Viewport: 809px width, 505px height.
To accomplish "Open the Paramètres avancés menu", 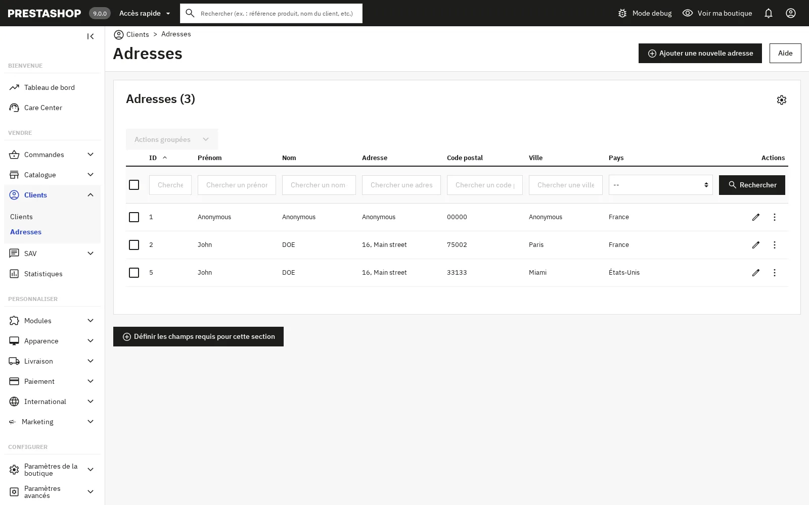I will click(52, 492).
